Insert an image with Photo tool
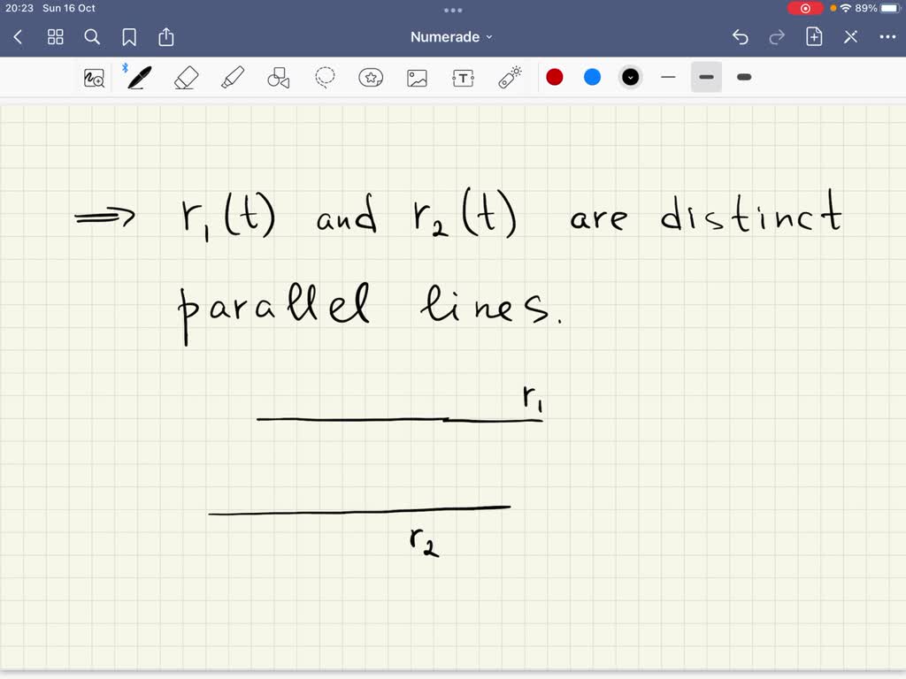Viewport: 906px width, 679px height. point(418,78)
